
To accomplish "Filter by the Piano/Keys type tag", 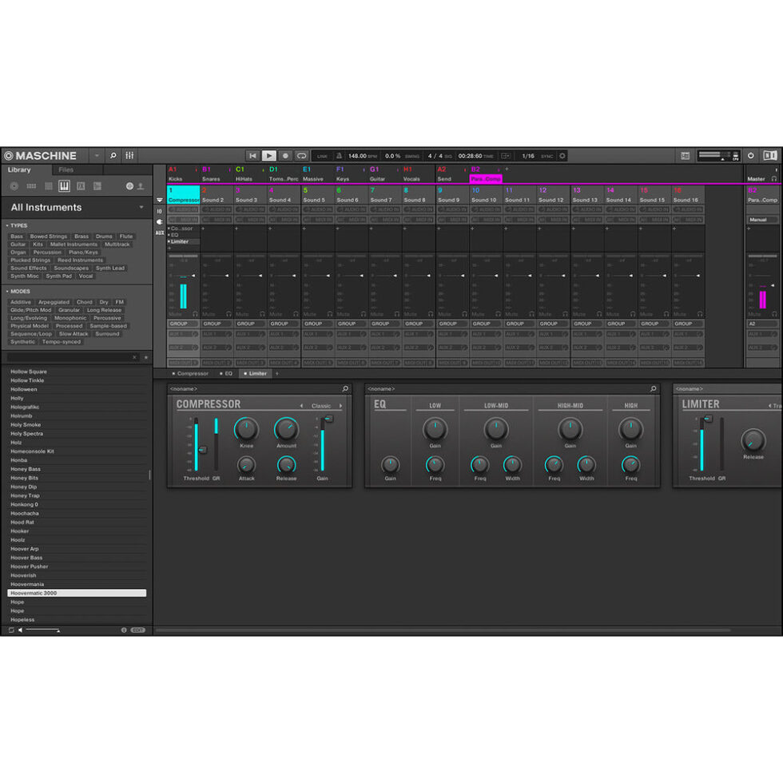I will pos(83,252).
